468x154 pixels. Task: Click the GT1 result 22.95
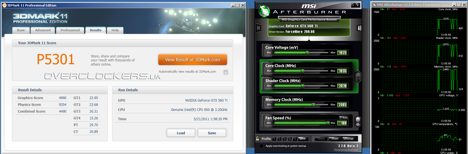[94, 98]
